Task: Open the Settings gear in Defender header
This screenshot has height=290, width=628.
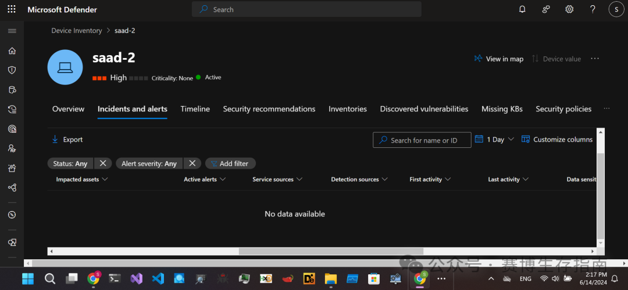Action: coord(569,9)
